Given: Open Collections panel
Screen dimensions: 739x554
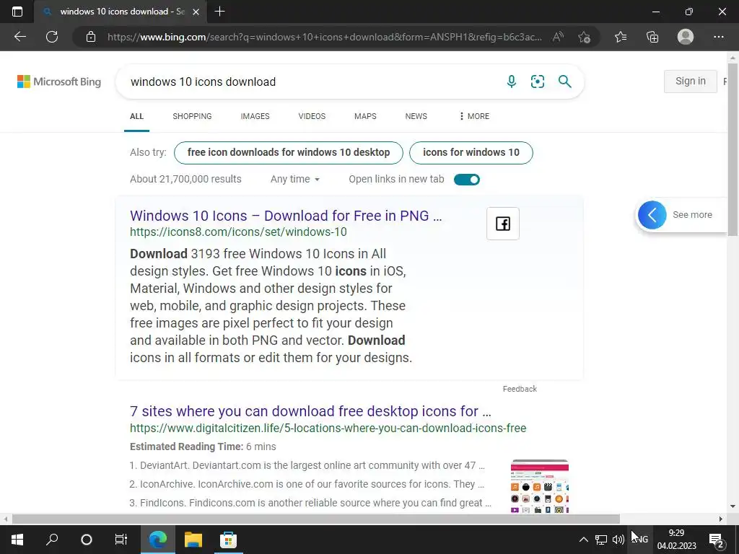Looking at the screenshot, I should tap(652, 37).
